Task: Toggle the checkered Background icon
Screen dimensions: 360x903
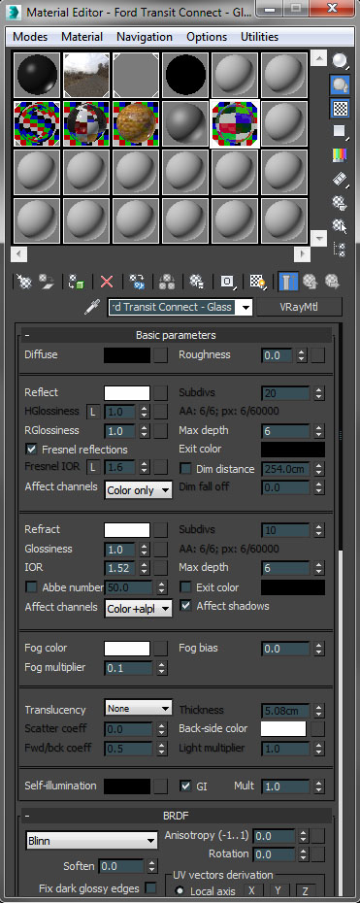Action: [340, 109]
